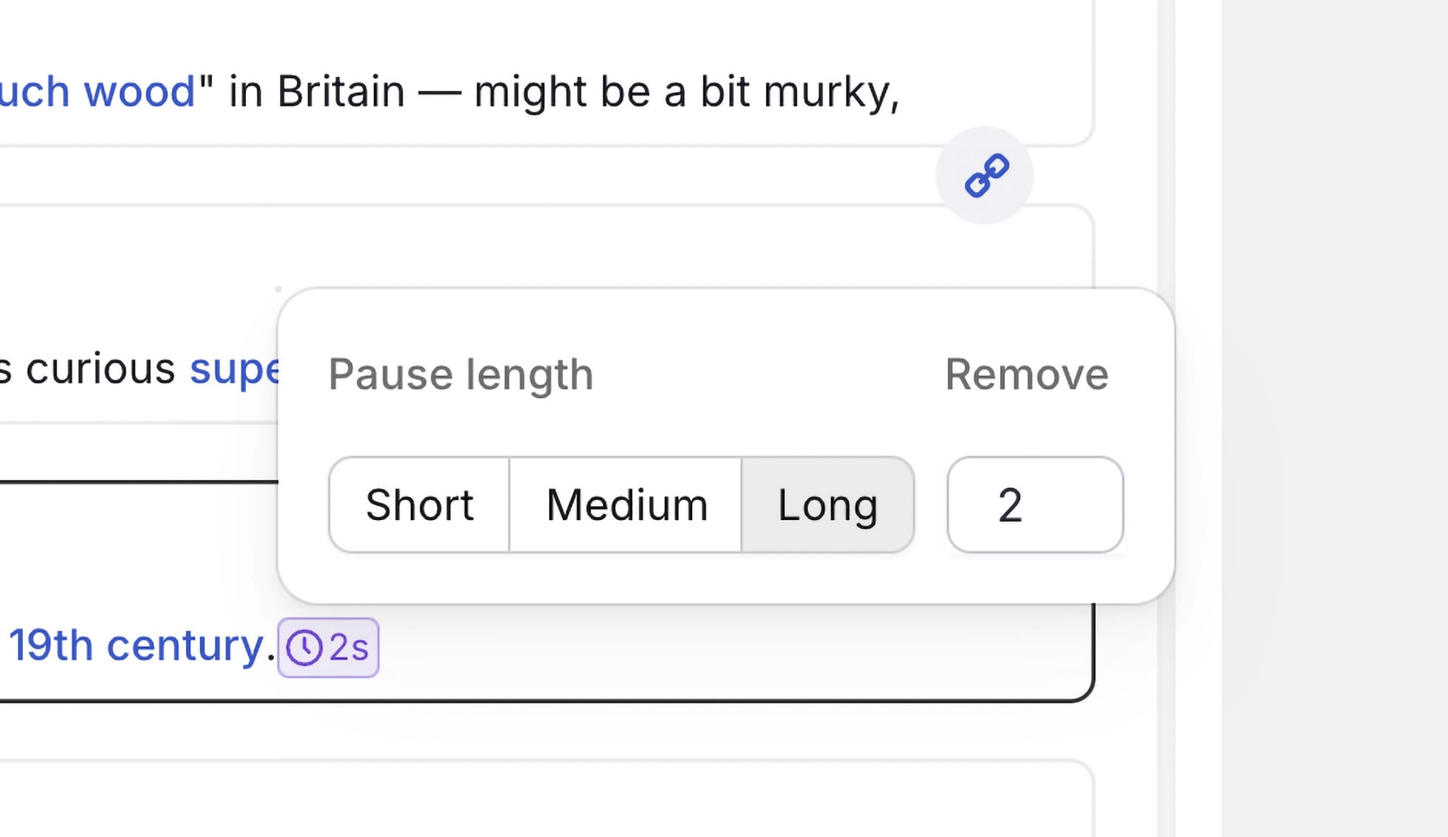The width and height of the screenshot is (1448, 837).
Task: Select the 2s pause marker after 19th century
Action: pos(329,648)
